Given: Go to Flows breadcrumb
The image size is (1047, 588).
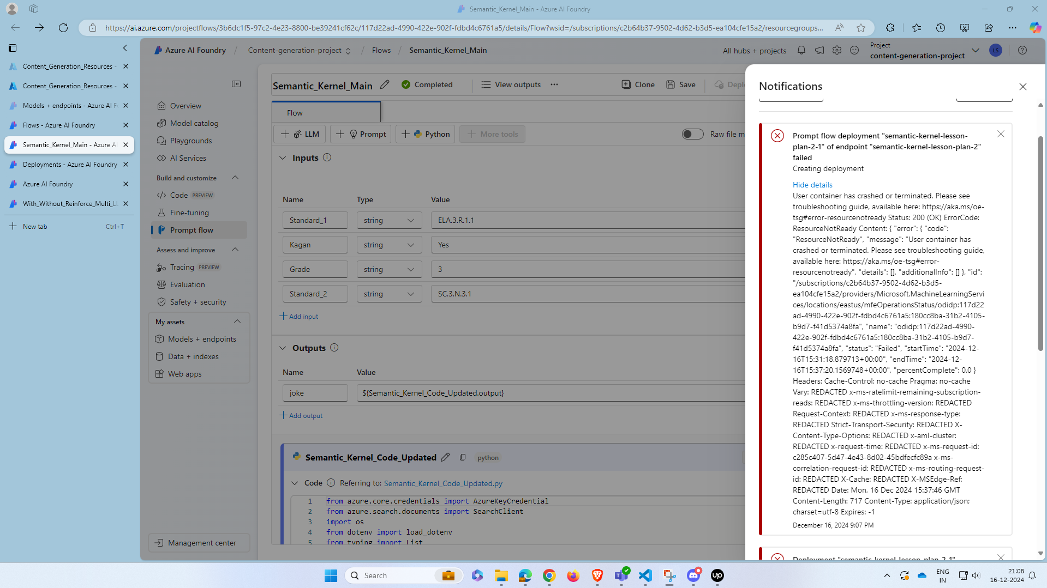Looking at the screenshot, I should tap(381, 50).
